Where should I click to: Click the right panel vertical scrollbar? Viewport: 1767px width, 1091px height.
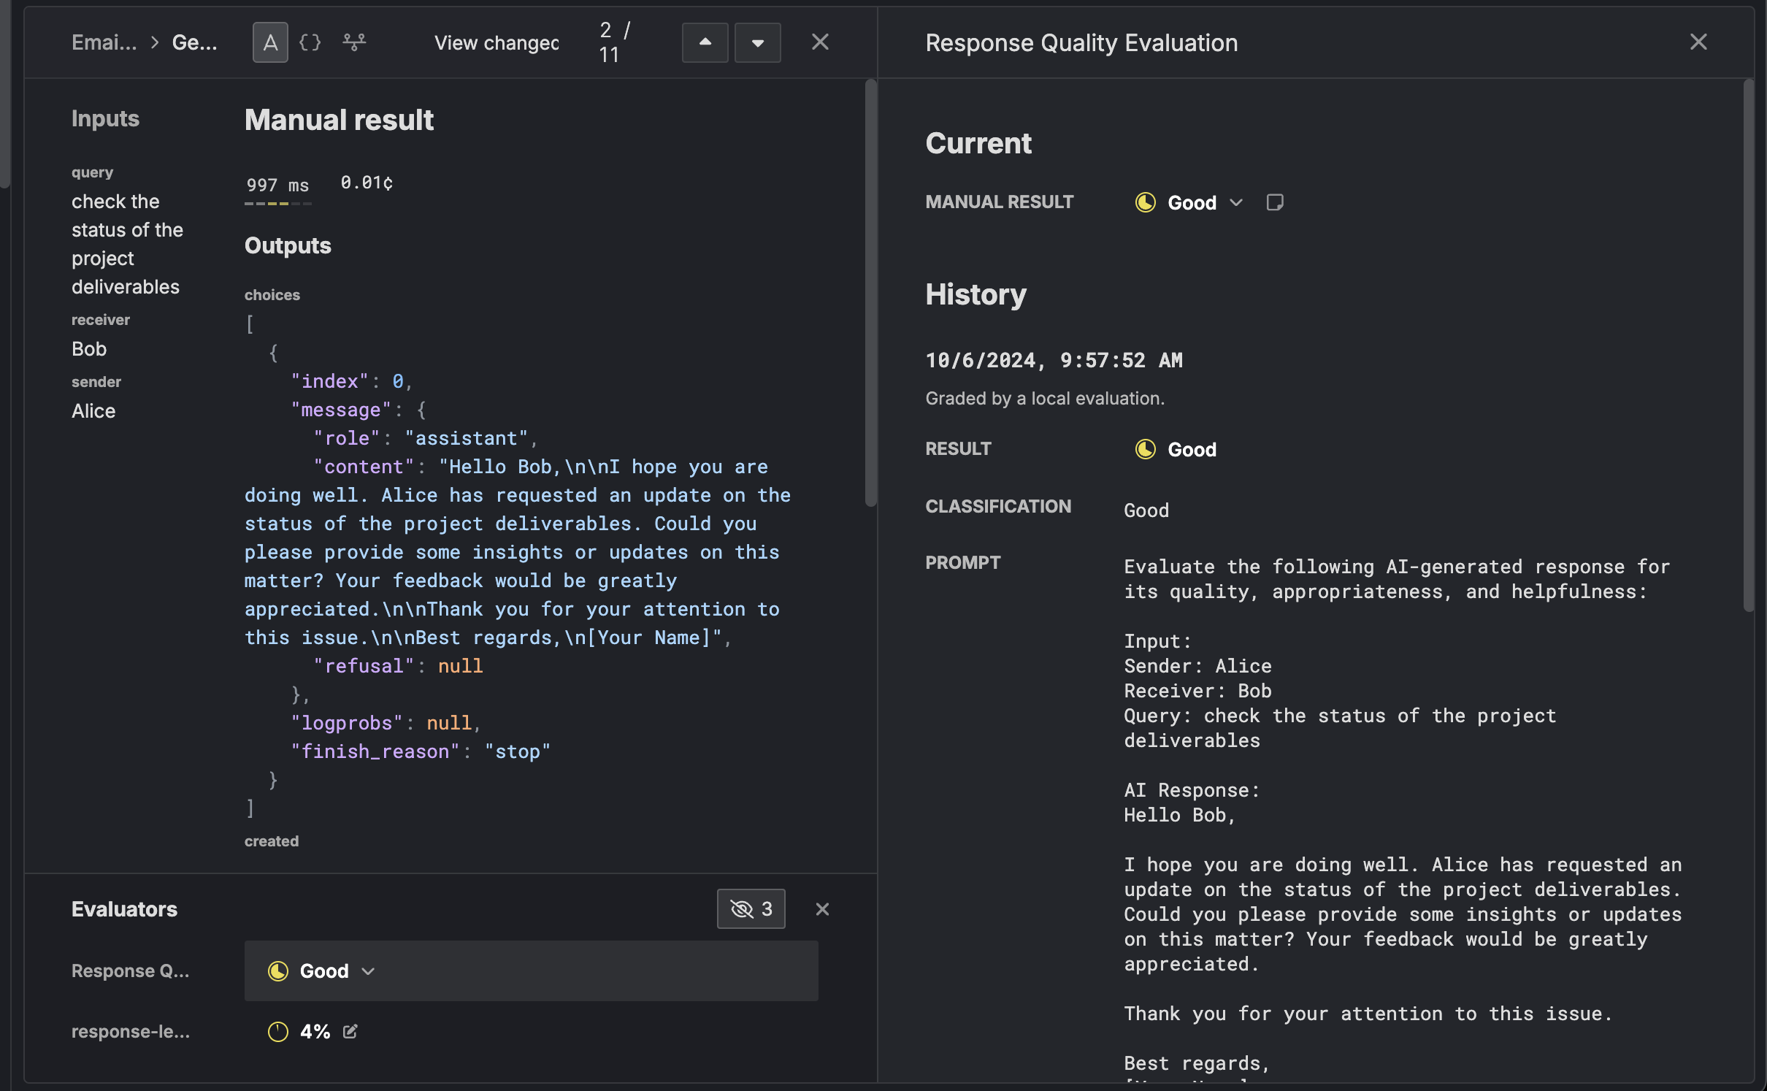click(x=1748, y=345)
